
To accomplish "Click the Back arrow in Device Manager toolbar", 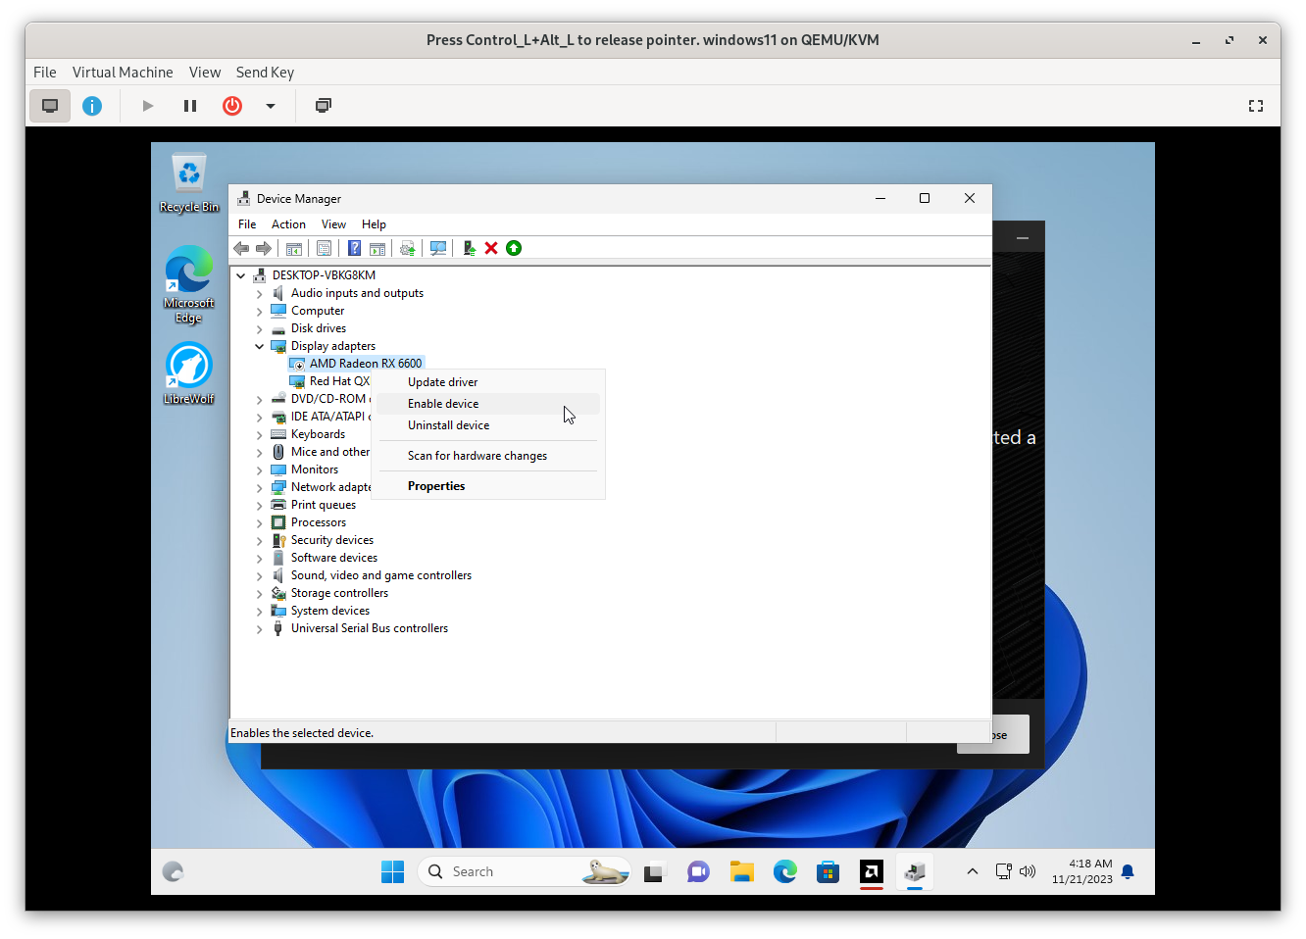I will [x=241, y=248].
